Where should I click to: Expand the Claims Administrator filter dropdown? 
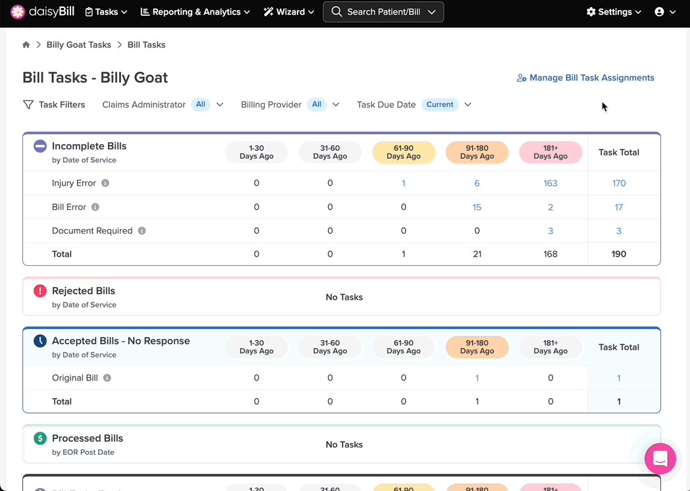click(220, 105)
